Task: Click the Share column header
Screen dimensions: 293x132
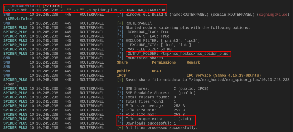Action: click(122, 62)
